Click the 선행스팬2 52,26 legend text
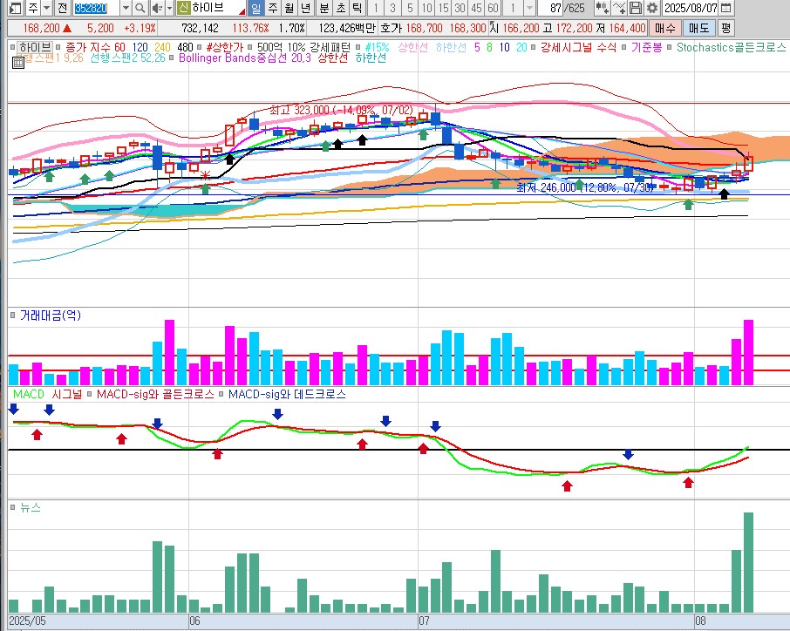 pos(127,58)
